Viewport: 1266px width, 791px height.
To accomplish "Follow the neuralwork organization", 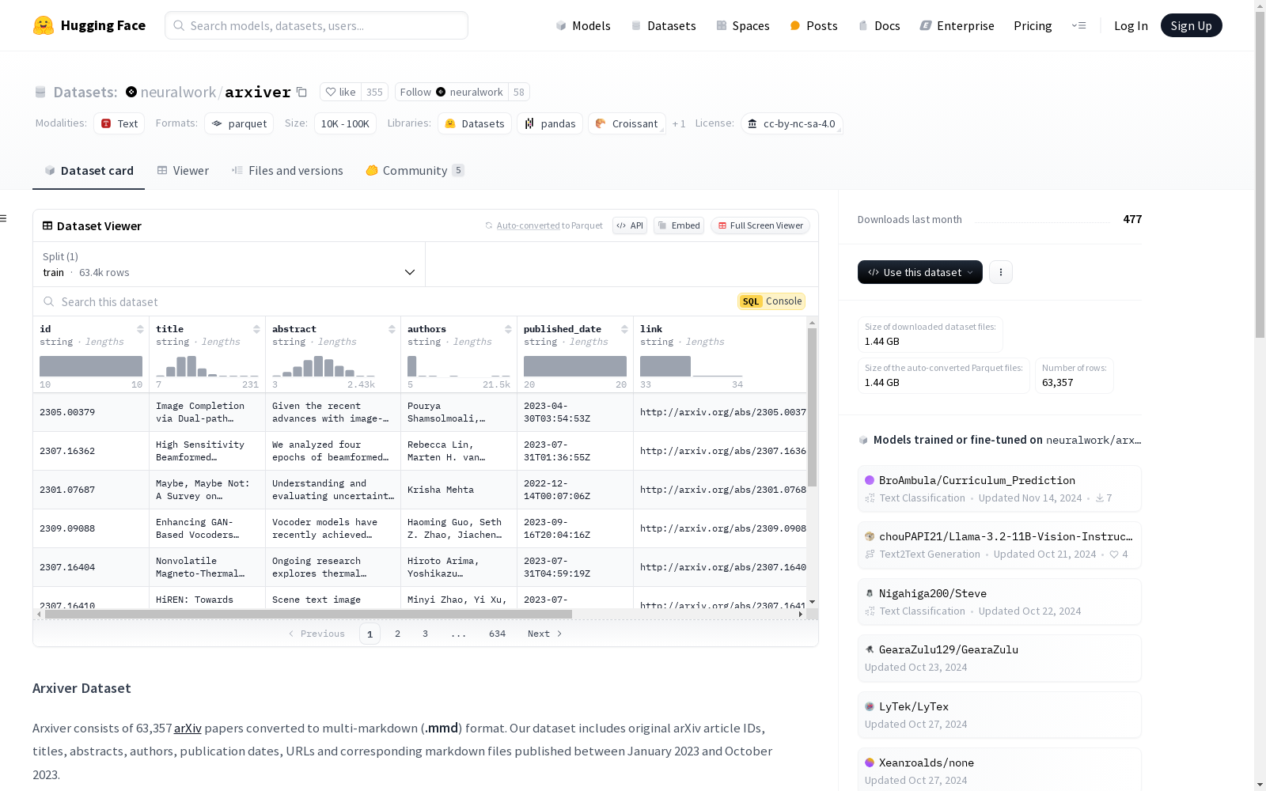I will coord(451,92).
